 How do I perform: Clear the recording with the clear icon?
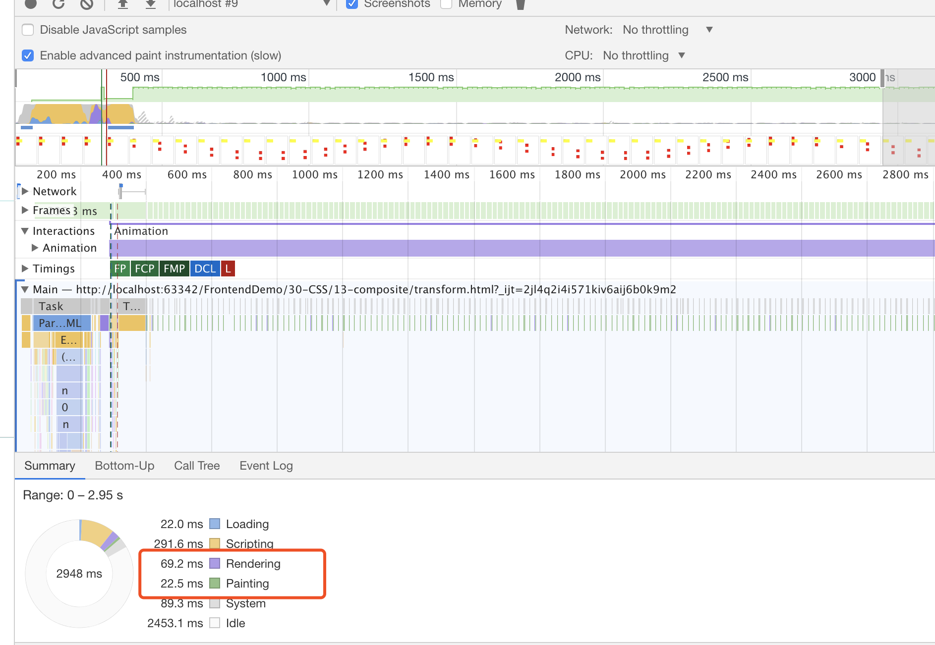click(87, 3)
